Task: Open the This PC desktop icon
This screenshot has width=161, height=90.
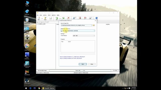Action: (27, 4)
